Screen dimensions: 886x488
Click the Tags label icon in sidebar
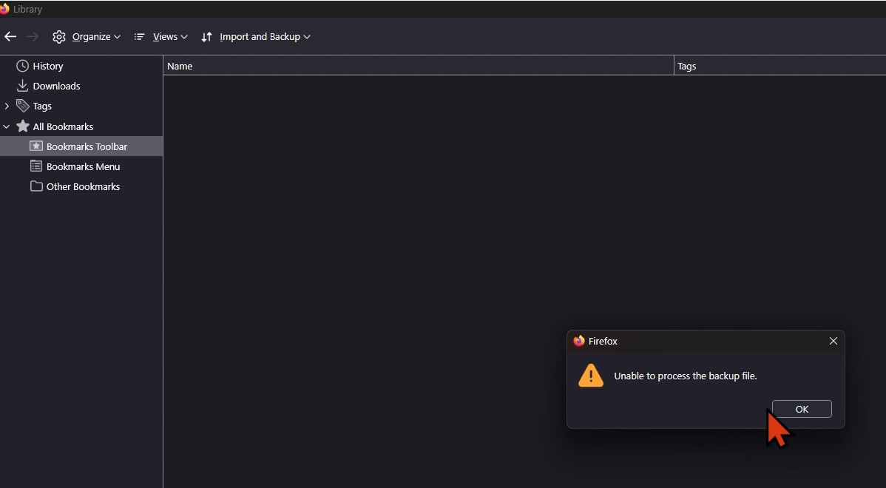[23, 106]
